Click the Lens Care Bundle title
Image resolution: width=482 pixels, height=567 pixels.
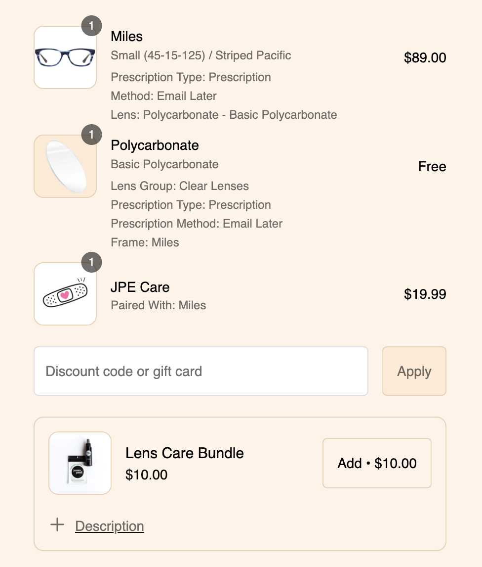click(184, 453)
